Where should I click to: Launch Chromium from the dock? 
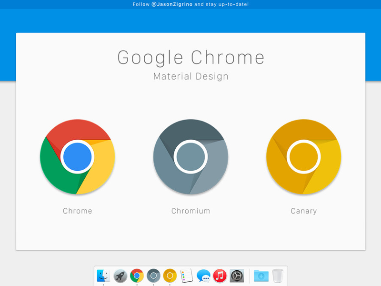153,276
